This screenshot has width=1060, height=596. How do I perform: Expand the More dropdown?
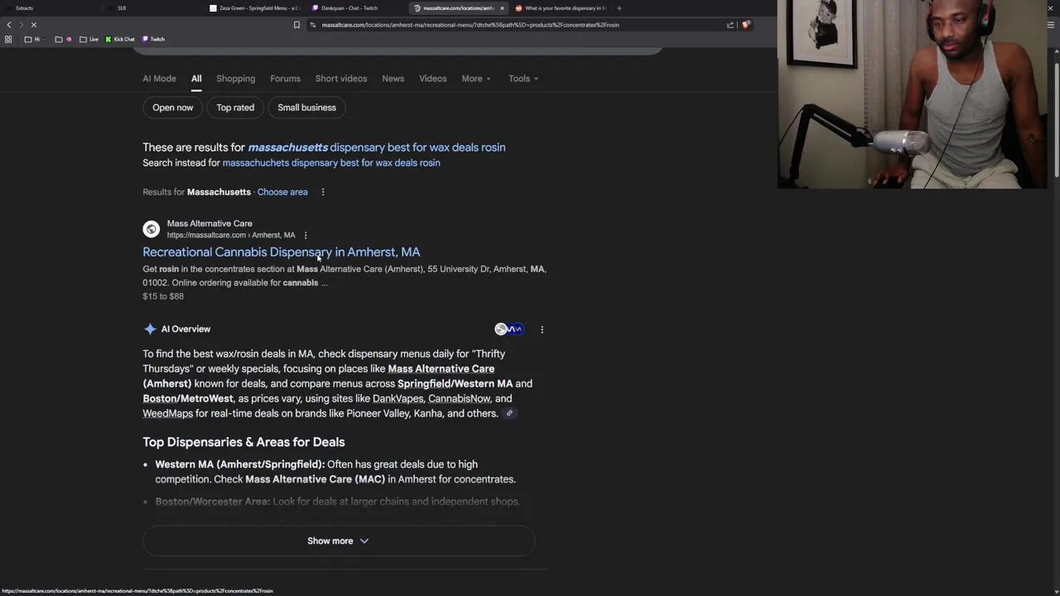(x=476, y=79)
